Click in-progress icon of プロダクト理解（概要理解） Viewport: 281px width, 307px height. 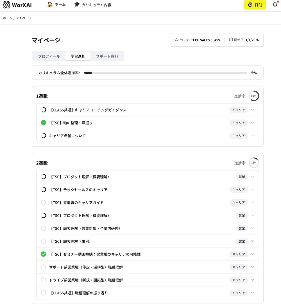pyautogui.click(x=44, y=177)
